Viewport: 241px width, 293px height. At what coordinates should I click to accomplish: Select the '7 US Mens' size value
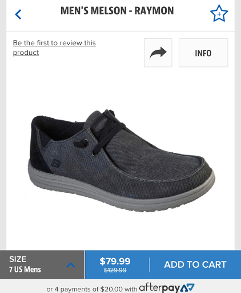25,270
